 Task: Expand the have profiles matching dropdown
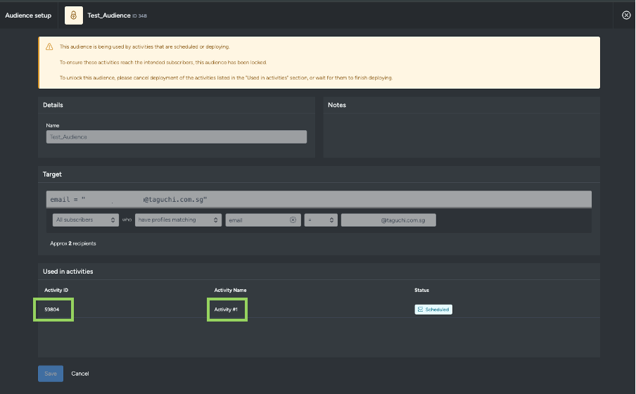179,220
